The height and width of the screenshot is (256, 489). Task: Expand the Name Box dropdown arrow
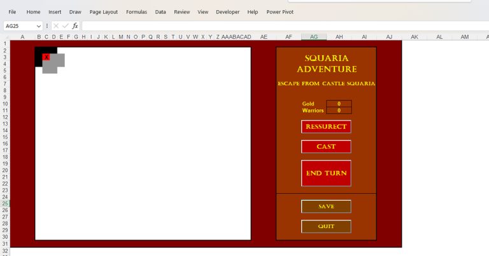[39, 26]
